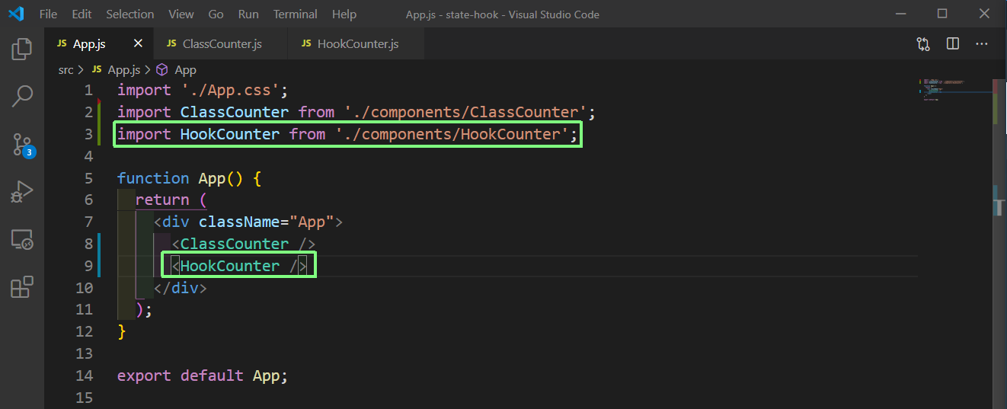Click the 'return' keyword on line 6
Image resolution: width=1007 pixels, height=409 pixels.
pos(162,200)
